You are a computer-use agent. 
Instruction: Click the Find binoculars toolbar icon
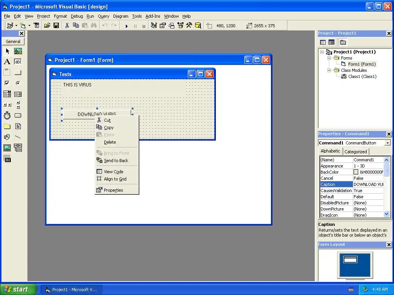[x=93, y=26]
